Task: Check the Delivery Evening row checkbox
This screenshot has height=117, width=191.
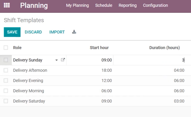Action: 6,80
